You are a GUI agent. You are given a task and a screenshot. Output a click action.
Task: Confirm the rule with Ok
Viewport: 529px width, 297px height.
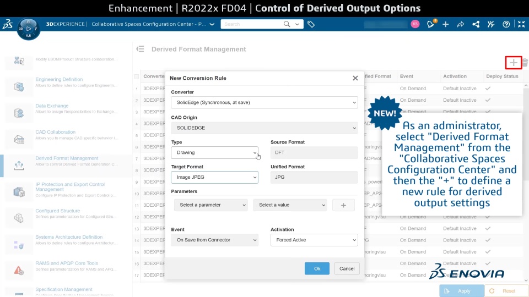point(317,268)
